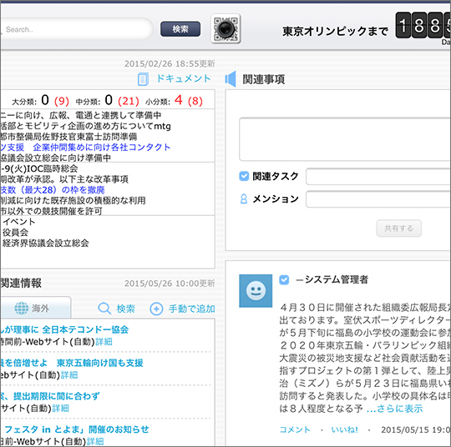Focus the Search text field
The image size is (451, 447).
76,29
